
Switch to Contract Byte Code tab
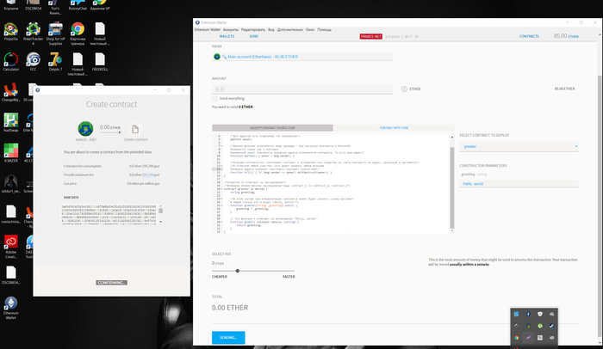coord(394,128)
